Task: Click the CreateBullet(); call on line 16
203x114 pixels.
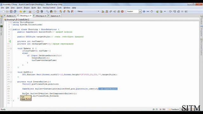Action: click(41, 58)
